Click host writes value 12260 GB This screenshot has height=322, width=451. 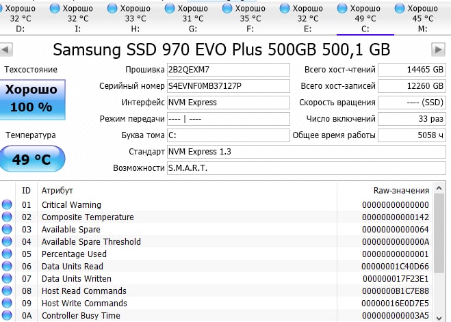pyautogui.click(x=412, y=86)
